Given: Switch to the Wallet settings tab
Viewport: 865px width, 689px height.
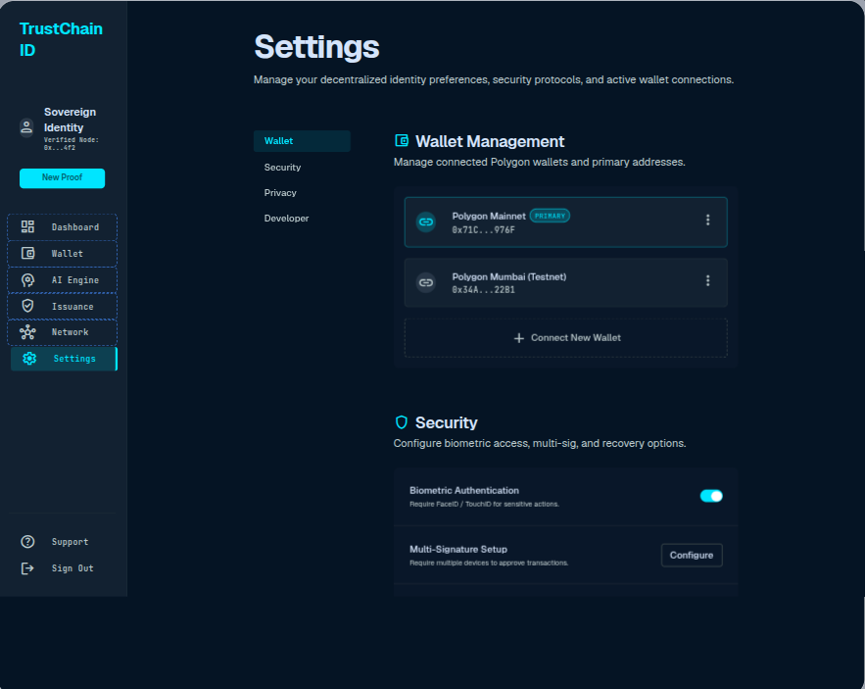Looking at the screenshot, I should tap(302, 141).
